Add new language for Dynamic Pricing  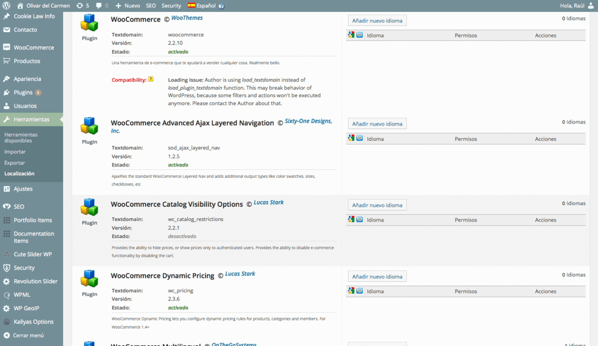tap(377, 276)
